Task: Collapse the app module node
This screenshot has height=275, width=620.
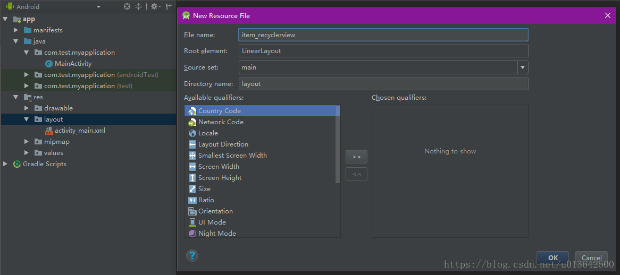Action: (x=5, y=19)
